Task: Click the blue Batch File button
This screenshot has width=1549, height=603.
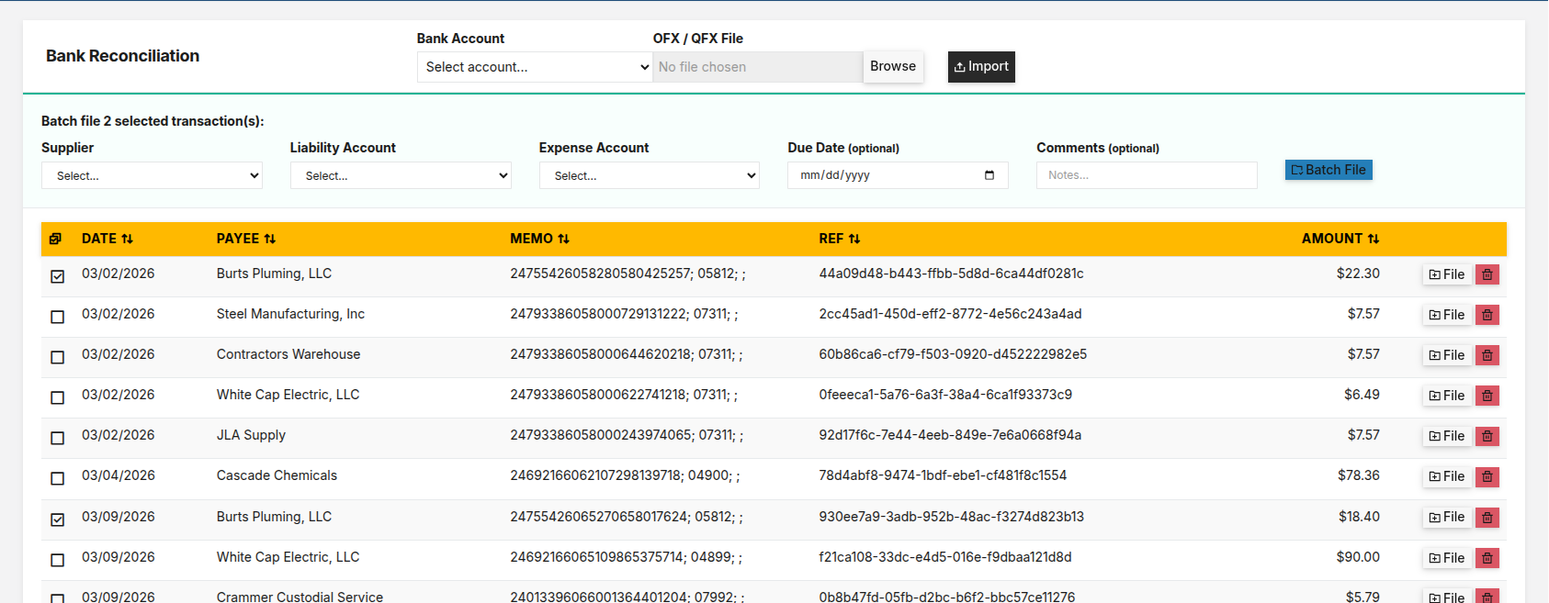Action: 1329,170
